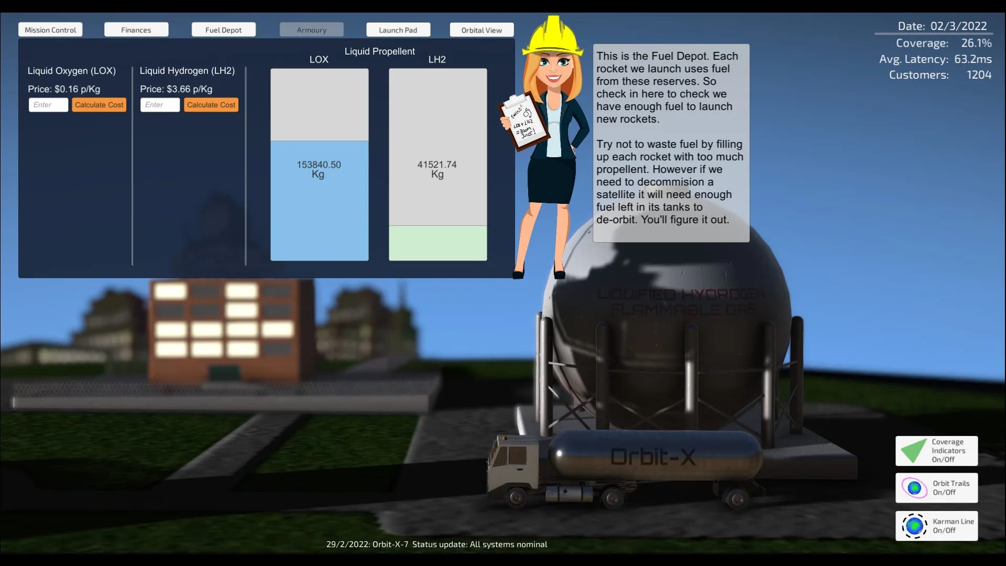Toggle Karman Line on/off
The image size is (1006, 566).
click(x=937, y=526)
